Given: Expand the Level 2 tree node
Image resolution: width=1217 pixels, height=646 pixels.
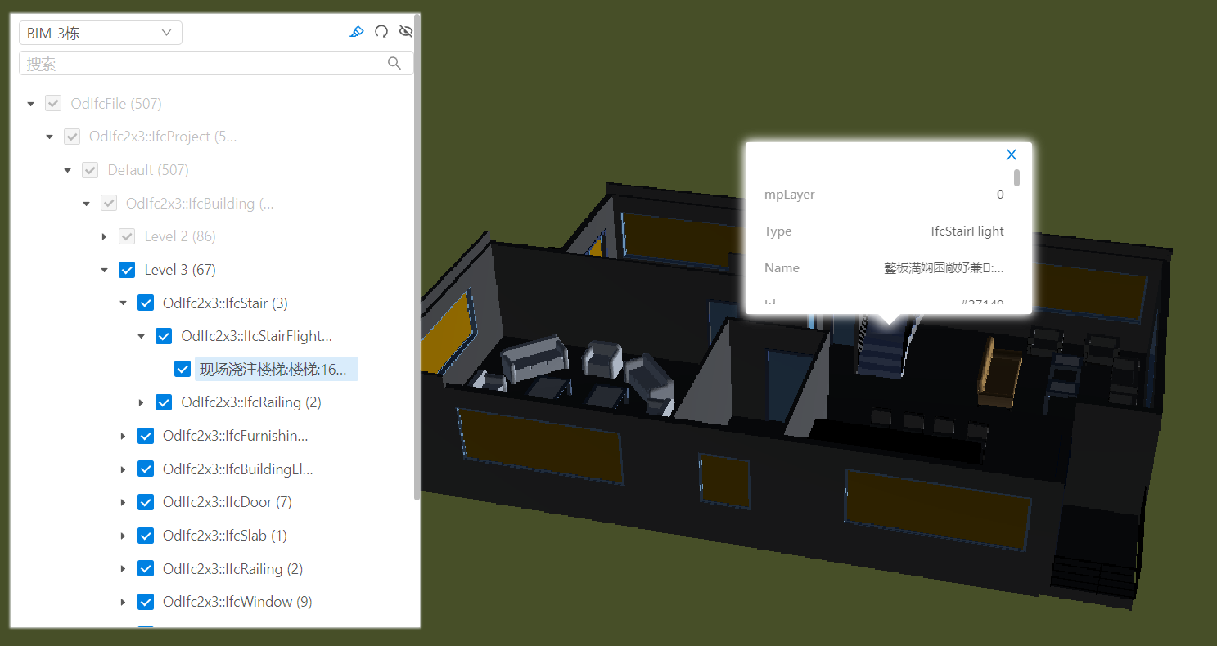Looking at the screenshot, I should pos(104,236).
